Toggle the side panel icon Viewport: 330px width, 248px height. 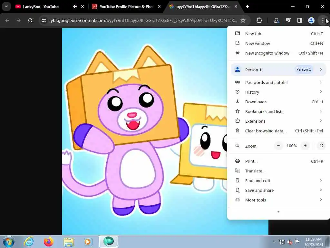299,20
